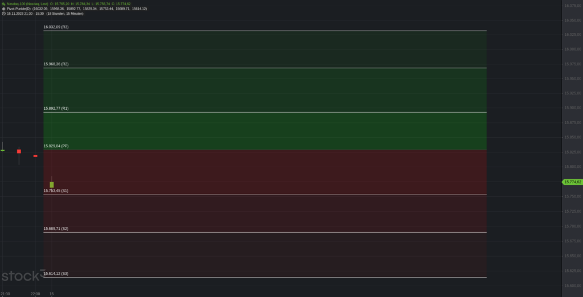Click the round indicator icon beside Pivot-Punkte(D)
583x297 pixels.
pos(3,9)
